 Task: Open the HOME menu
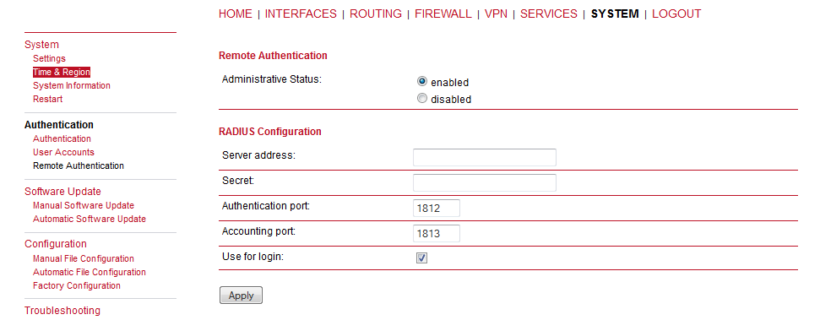click(236, 14)
